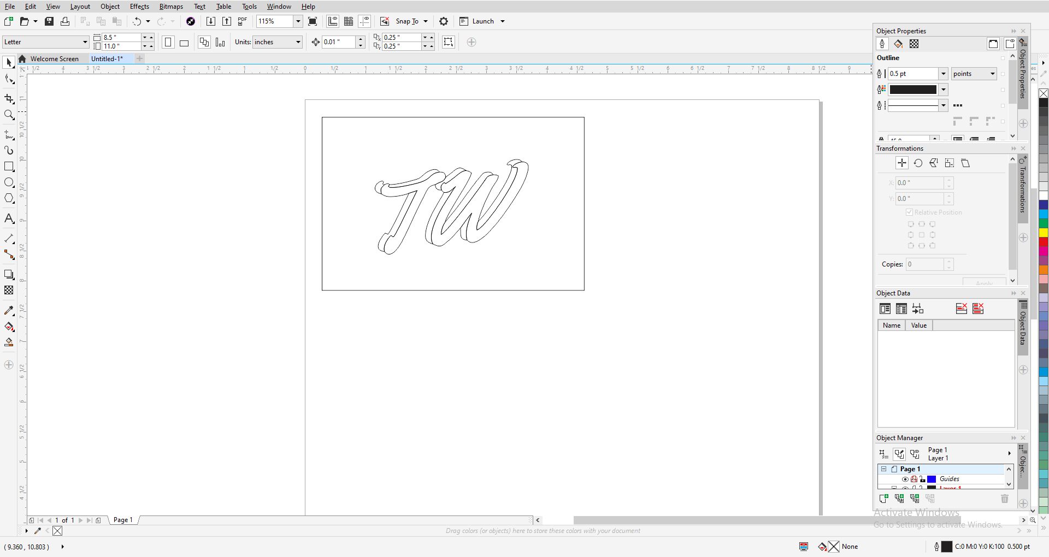Open Snap To dropdown

tap(426, 21)
